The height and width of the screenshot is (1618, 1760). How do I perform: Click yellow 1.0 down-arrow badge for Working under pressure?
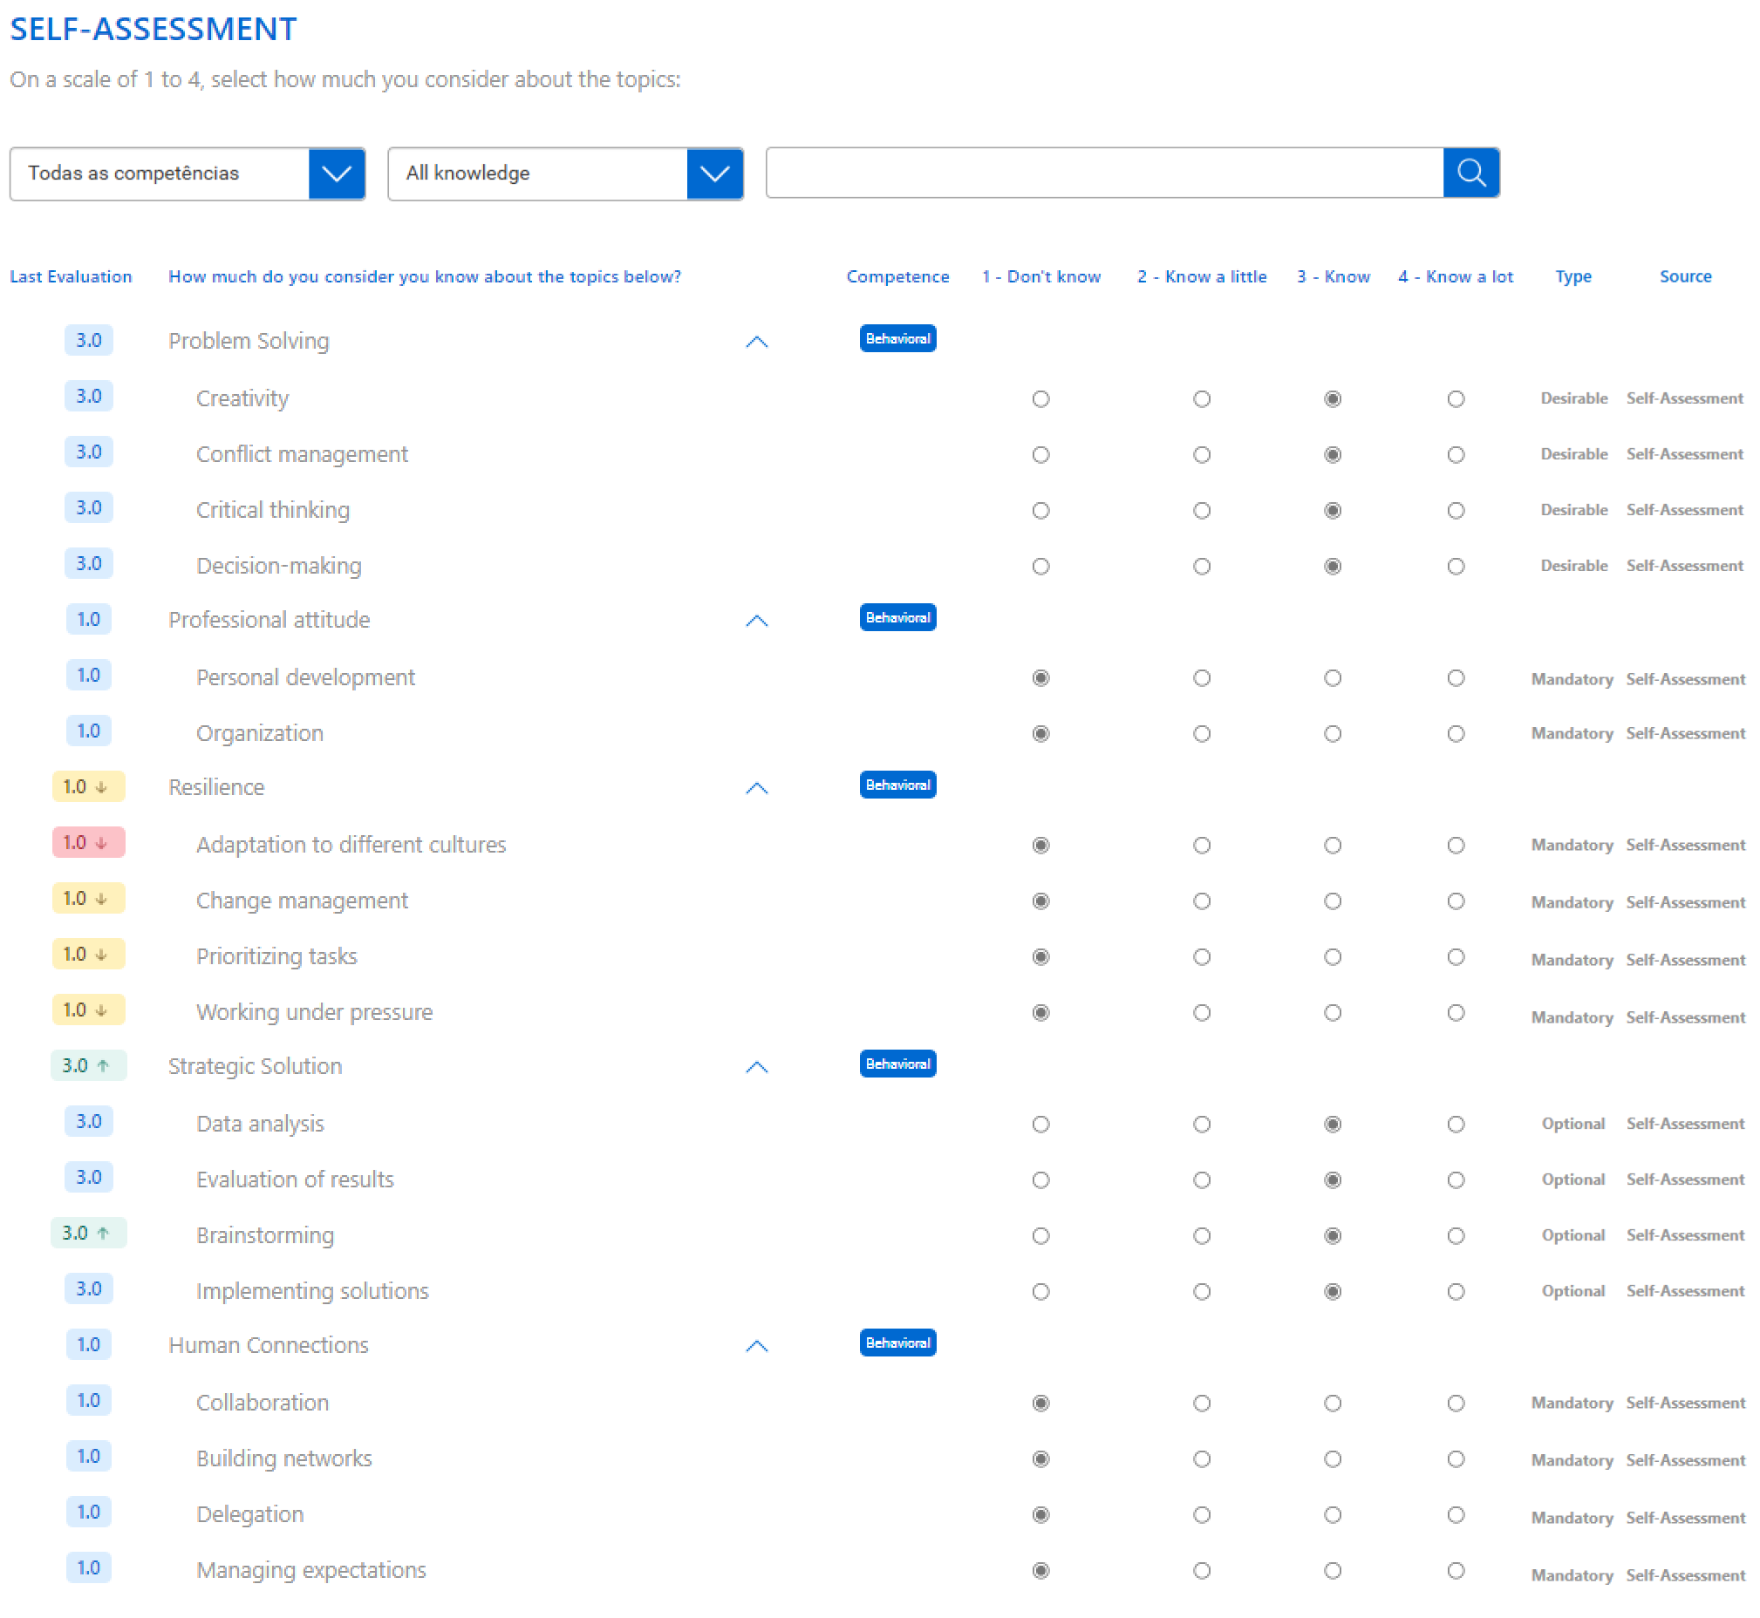[88, 1010]
